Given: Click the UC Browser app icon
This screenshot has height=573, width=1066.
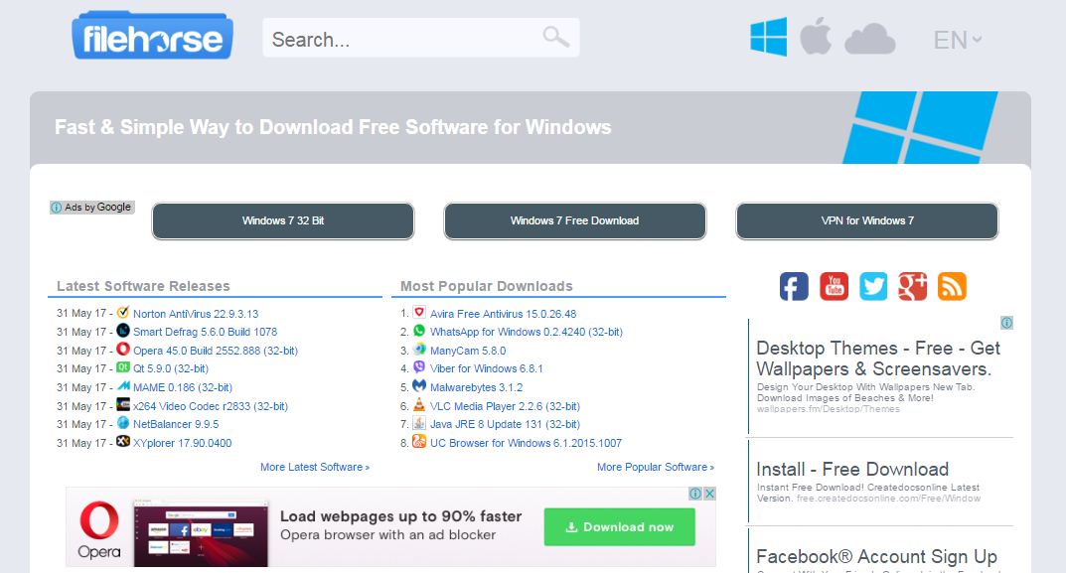Looking at the screenshot, I should coord(419,441).
